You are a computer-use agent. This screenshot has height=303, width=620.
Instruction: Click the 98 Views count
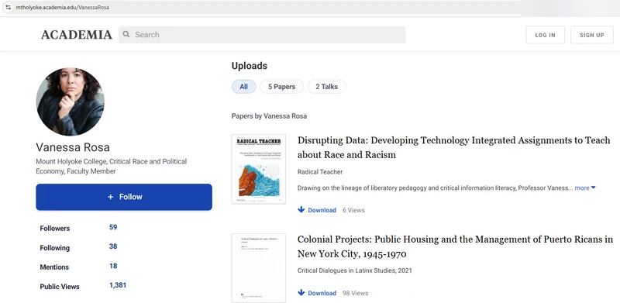pos(355,293)
